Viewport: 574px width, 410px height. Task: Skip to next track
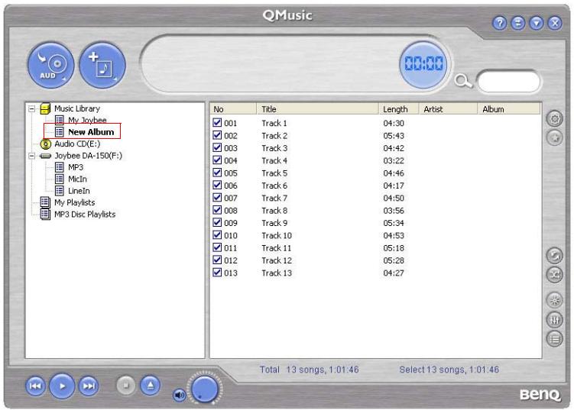(x=89, y=386)
